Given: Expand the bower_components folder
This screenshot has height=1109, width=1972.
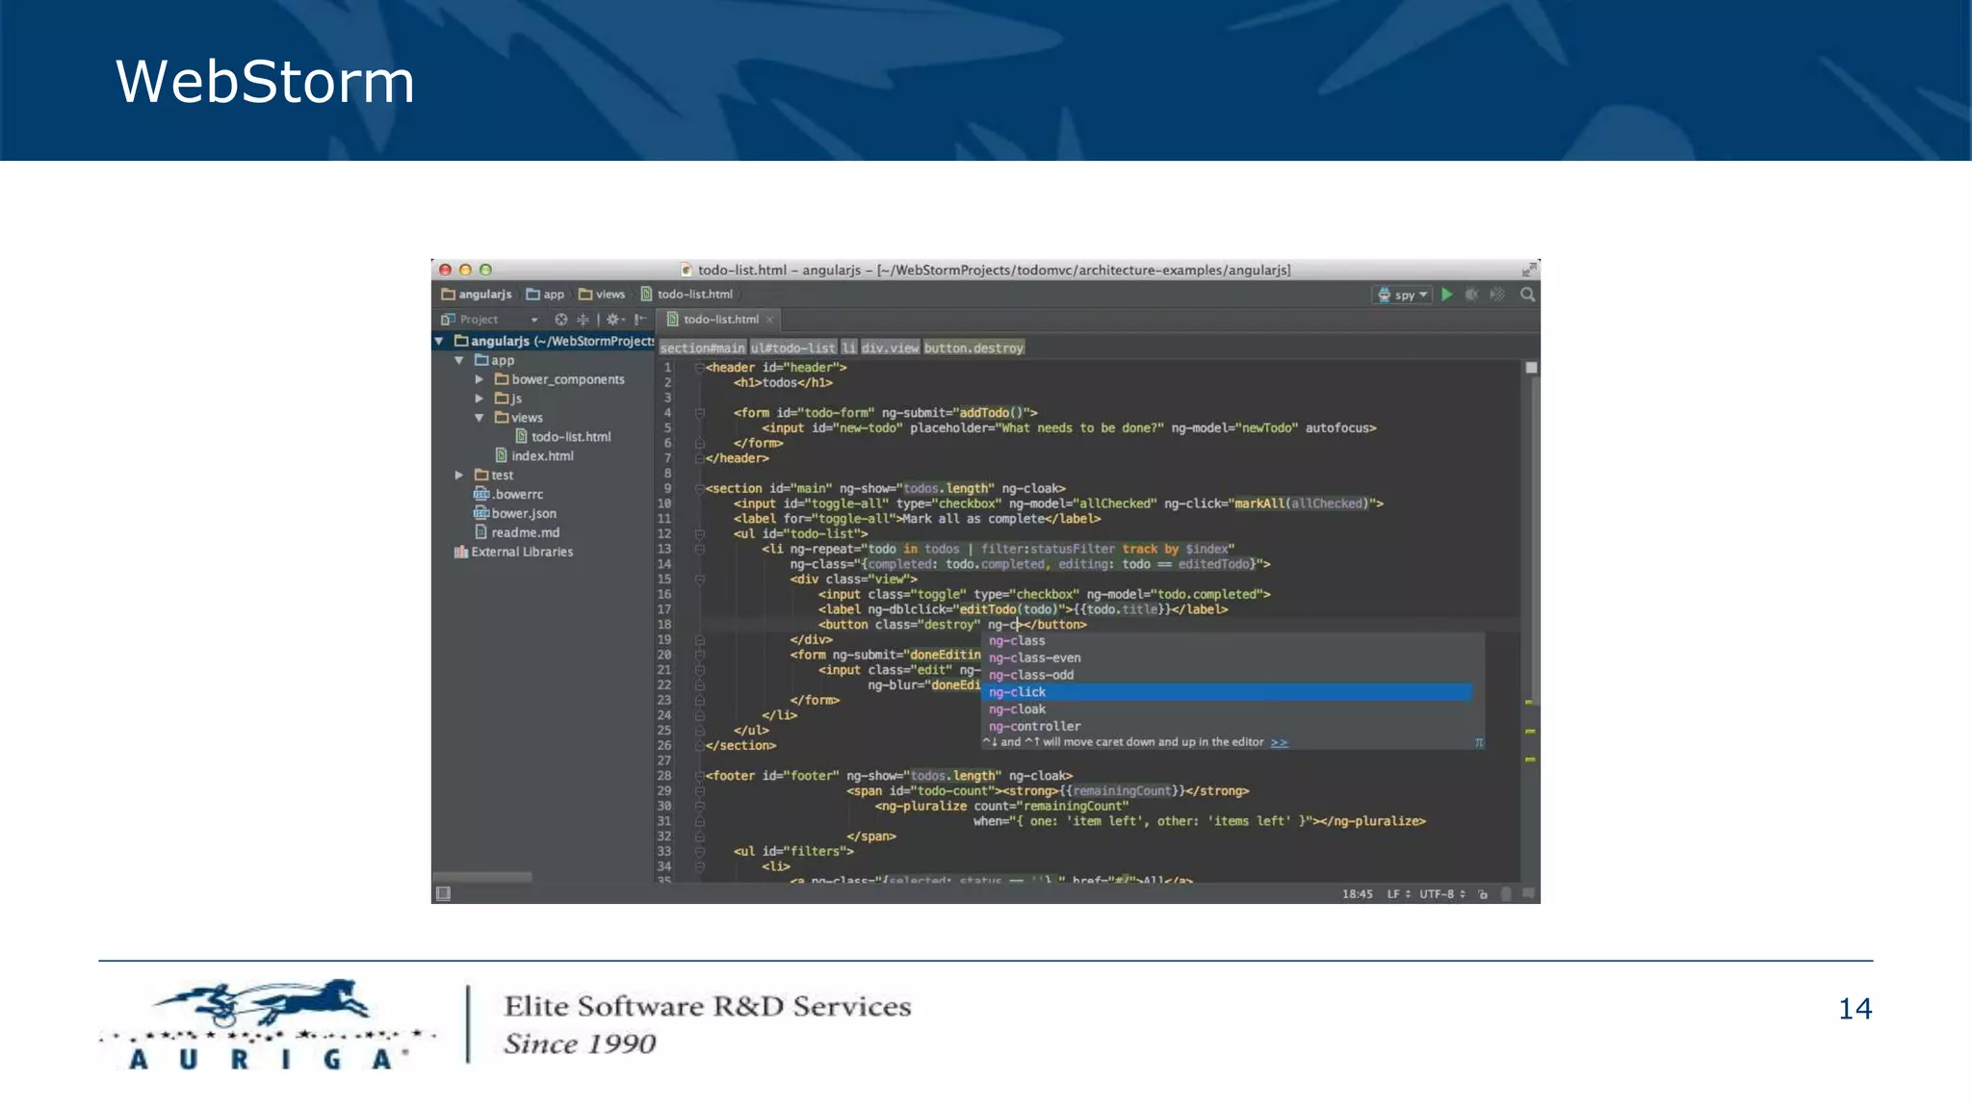Looking at the screenshot, I should (480, 379).
